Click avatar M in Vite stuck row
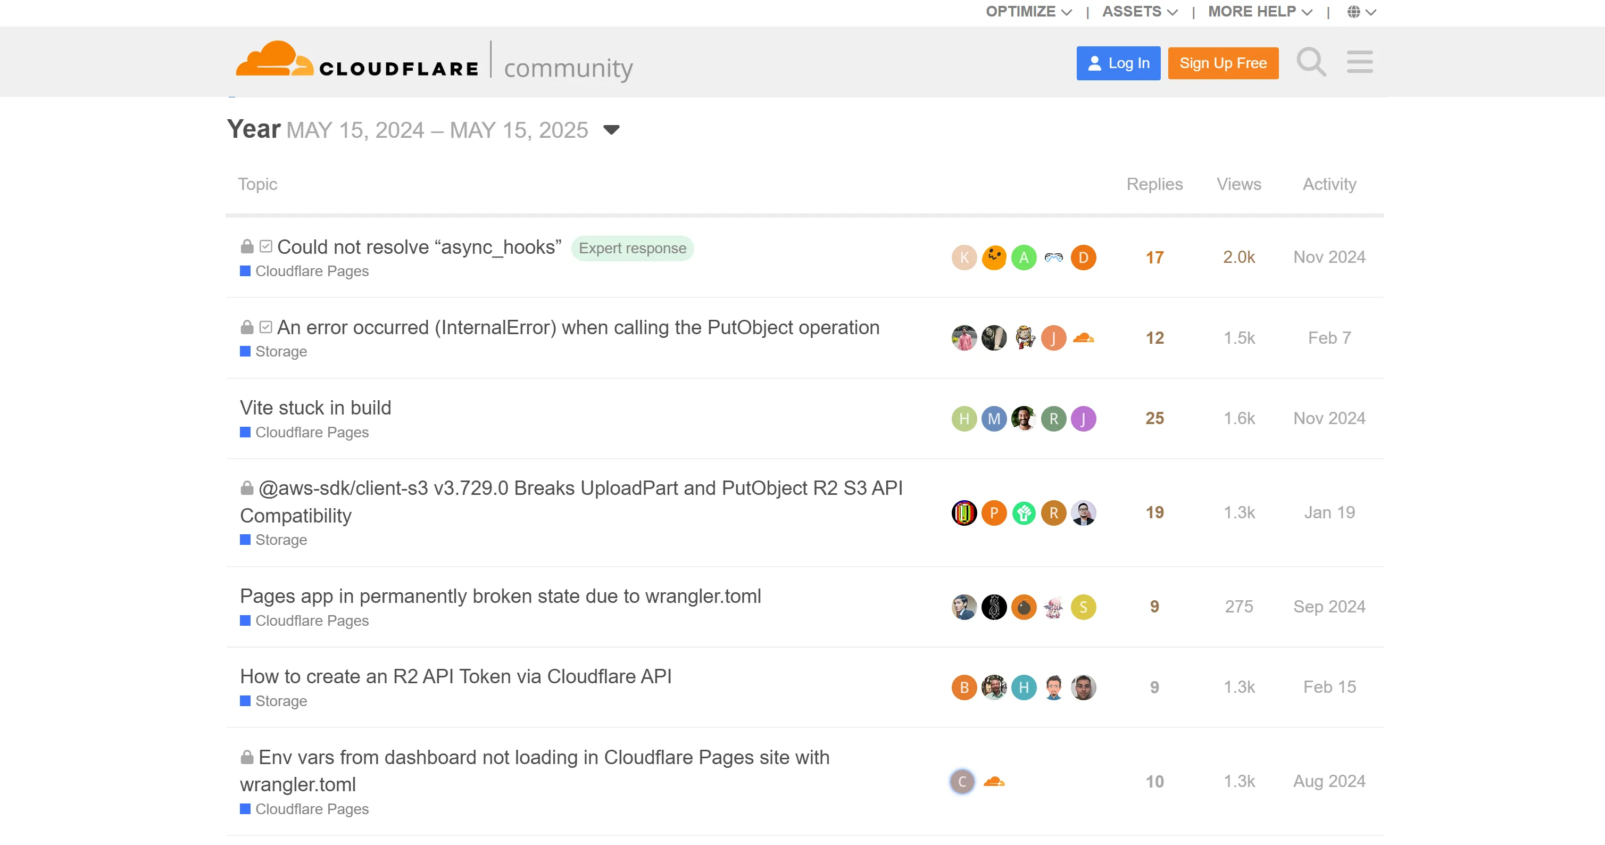The image size is (1605, 845). click(x=994, y=419)
